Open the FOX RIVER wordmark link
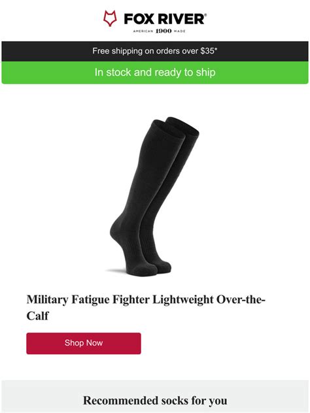The height and width of the screenshot is (413, 310). point(164,19)
